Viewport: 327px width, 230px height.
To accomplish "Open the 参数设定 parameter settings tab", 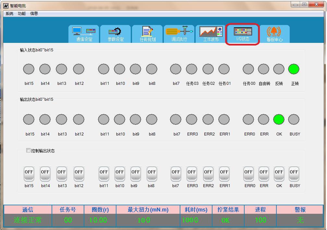I will [x=115, y=34].
